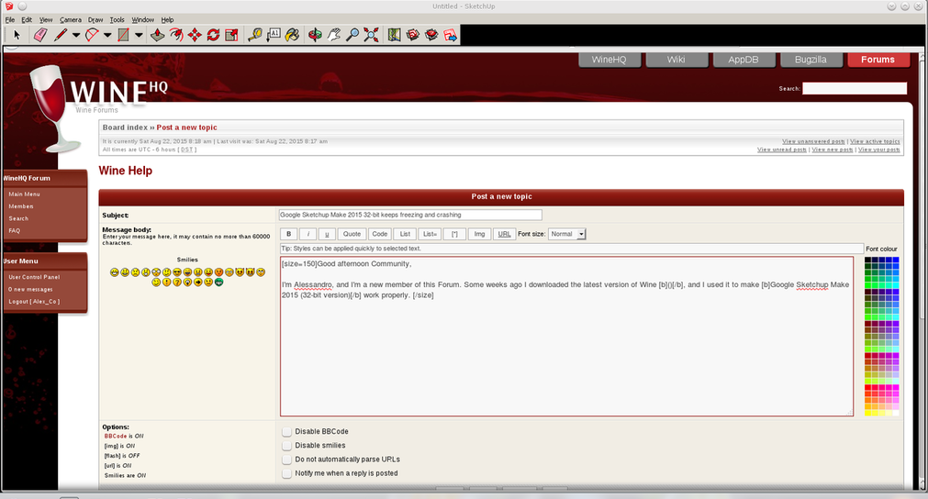Enable Do not automatically parse URLs
Screen dimensions: 928x499
click(x=286, y=460)
